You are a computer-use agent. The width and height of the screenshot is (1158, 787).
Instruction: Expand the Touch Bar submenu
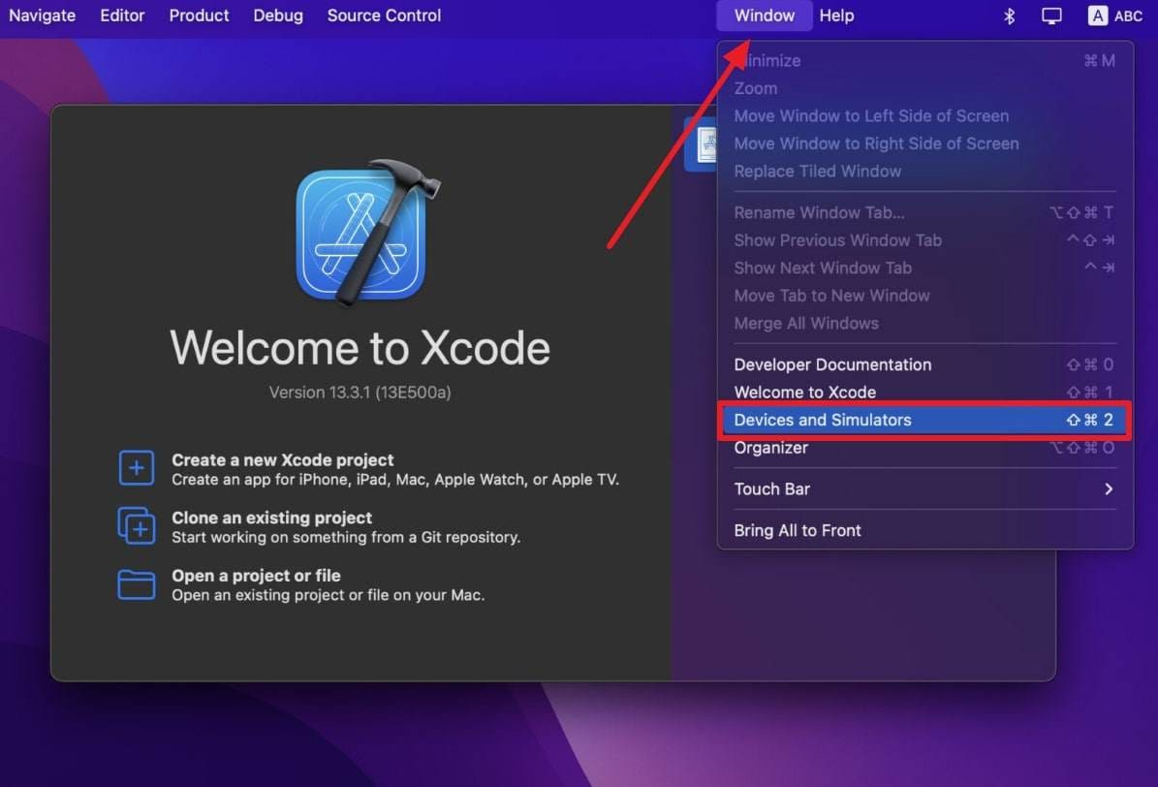point(924,489)
